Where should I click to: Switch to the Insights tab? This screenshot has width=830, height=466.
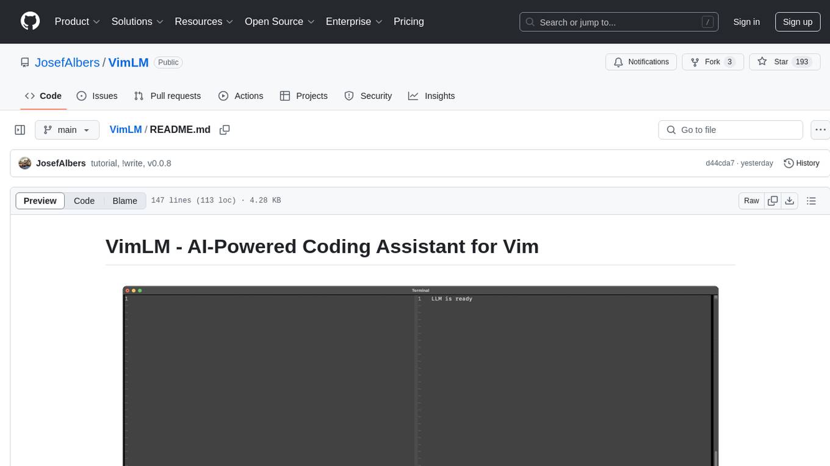click(x=431, y=96)
